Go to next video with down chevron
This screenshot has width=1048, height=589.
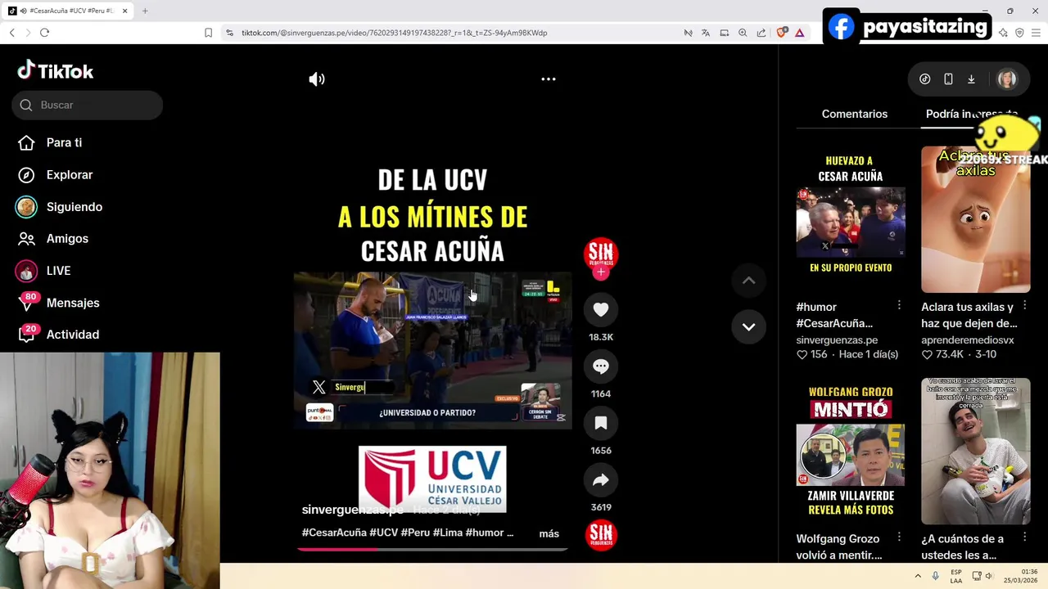[748, 326]
